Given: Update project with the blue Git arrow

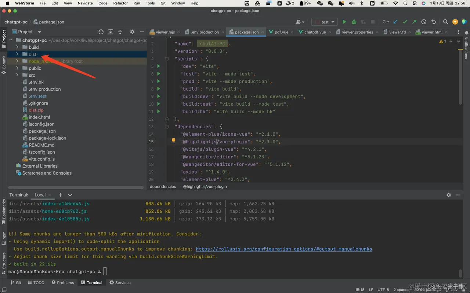Looking at the screenshot, I should (395, 22).
